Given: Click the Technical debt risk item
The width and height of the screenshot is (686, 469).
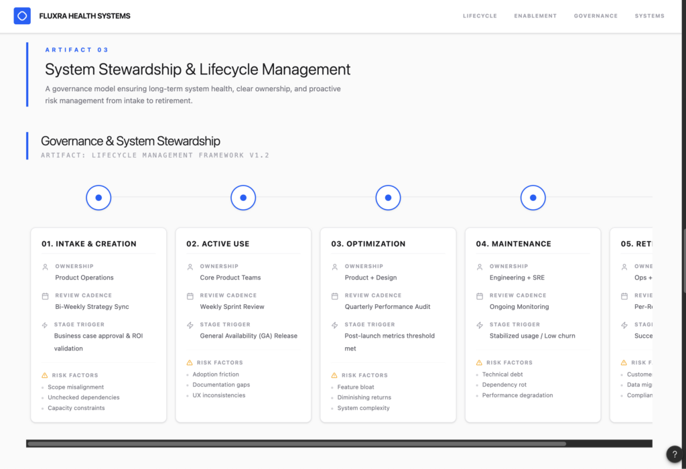Looking at the screenshot, I should click(x=502, y=375).
